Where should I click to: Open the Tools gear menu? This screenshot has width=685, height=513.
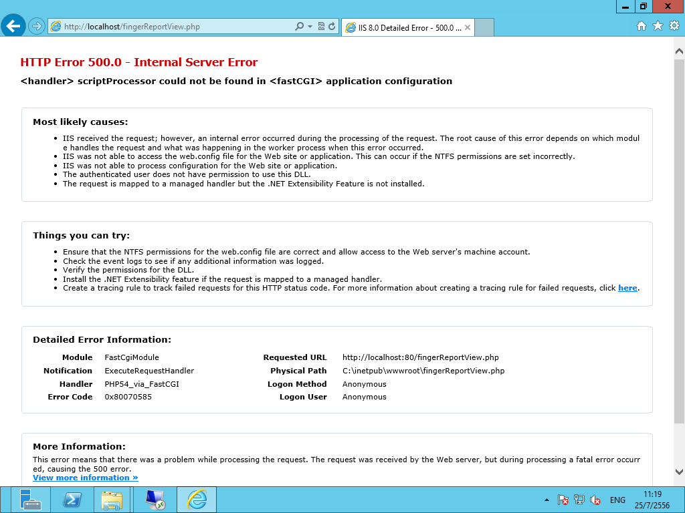click(x=674, y=26)
